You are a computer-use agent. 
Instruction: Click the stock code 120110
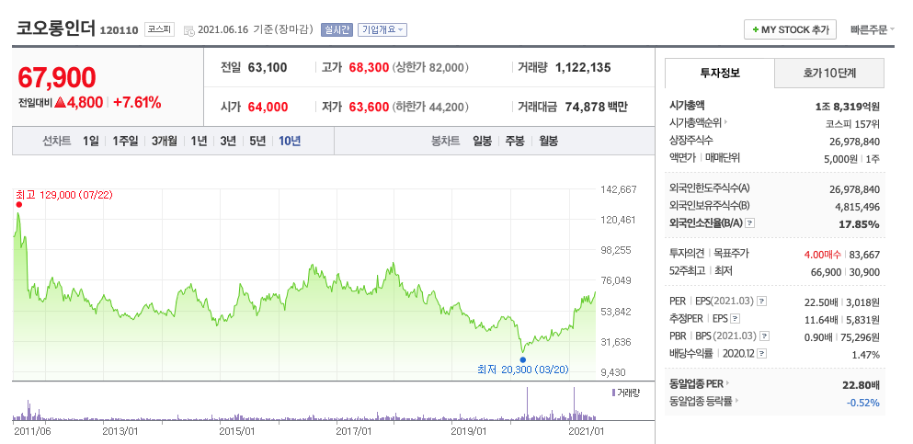tap(119, 30)
